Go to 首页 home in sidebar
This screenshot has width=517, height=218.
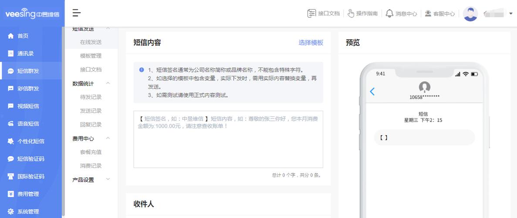tap(23, 36)
